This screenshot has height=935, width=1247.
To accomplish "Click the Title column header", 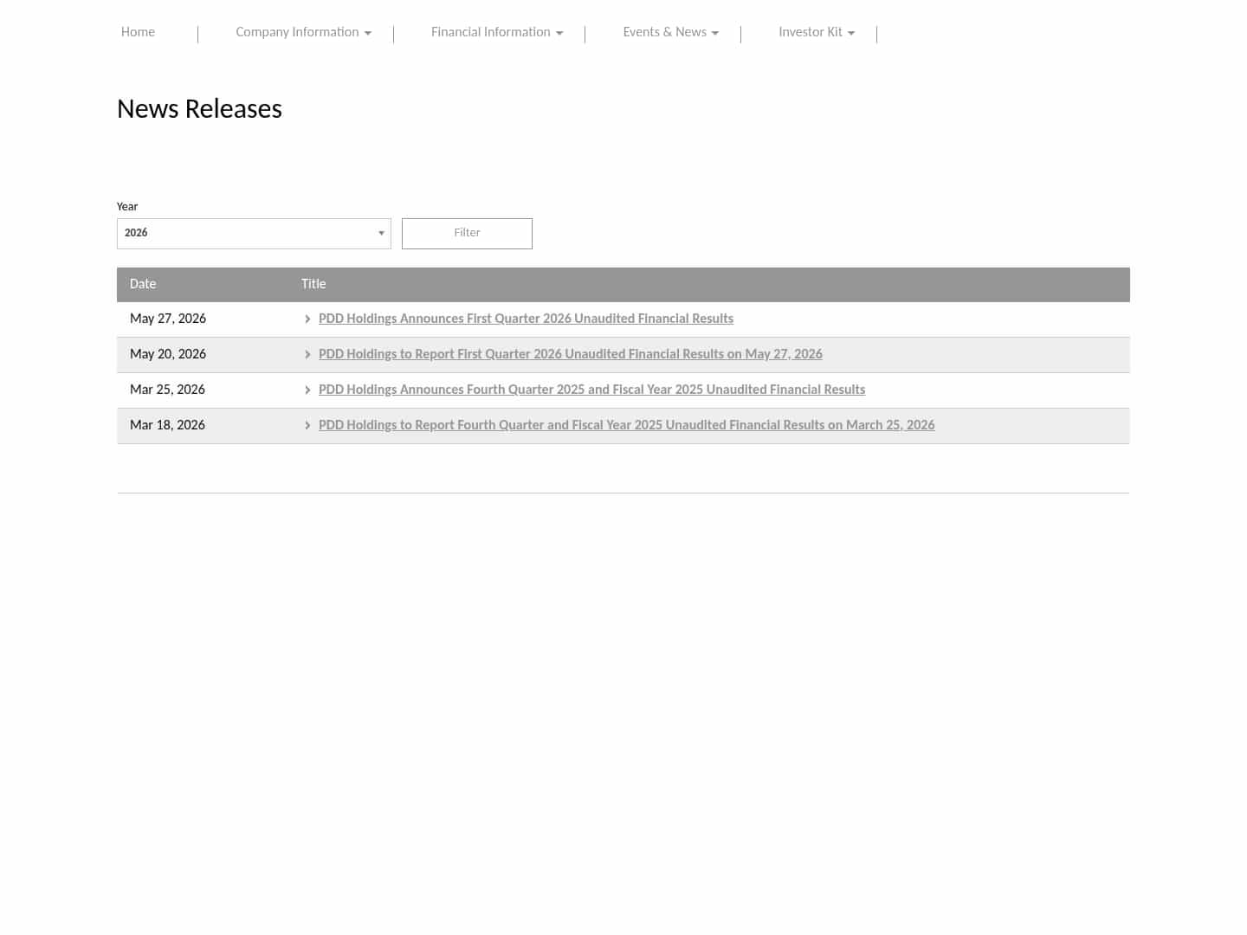I will point(313,284).
